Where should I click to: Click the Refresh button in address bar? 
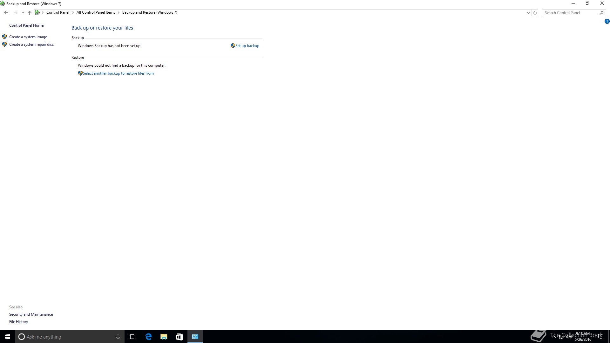(x=535, y=13)
